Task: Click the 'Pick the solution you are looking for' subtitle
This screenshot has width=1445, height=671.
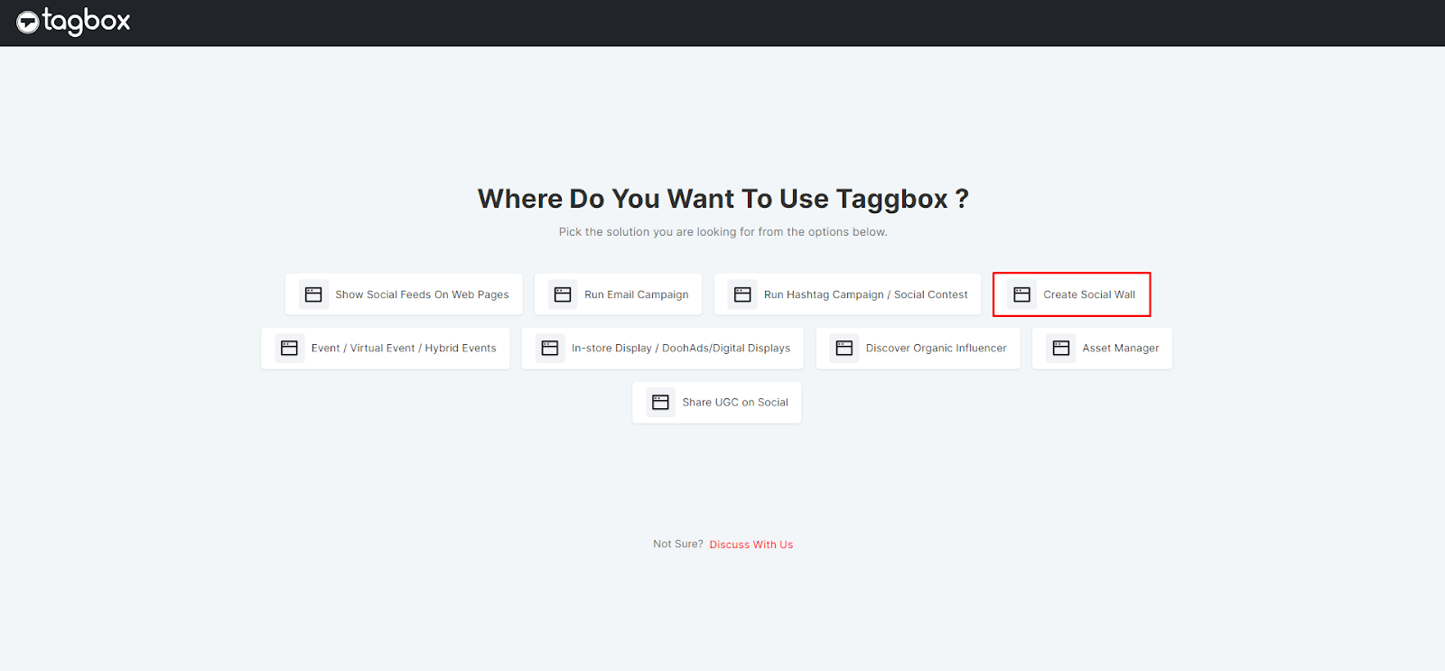Action: [x=722, y=232]
